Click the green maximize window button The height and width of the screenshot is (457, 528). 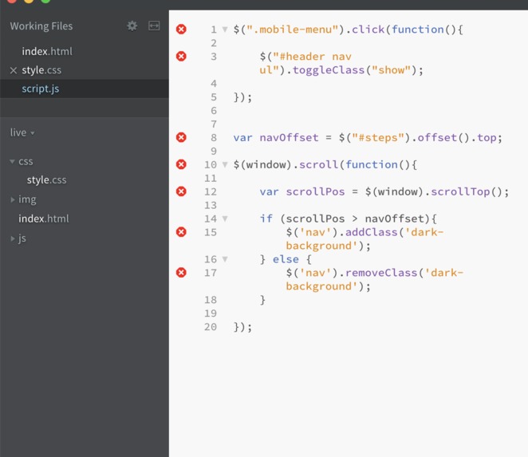tap(45, 1)
